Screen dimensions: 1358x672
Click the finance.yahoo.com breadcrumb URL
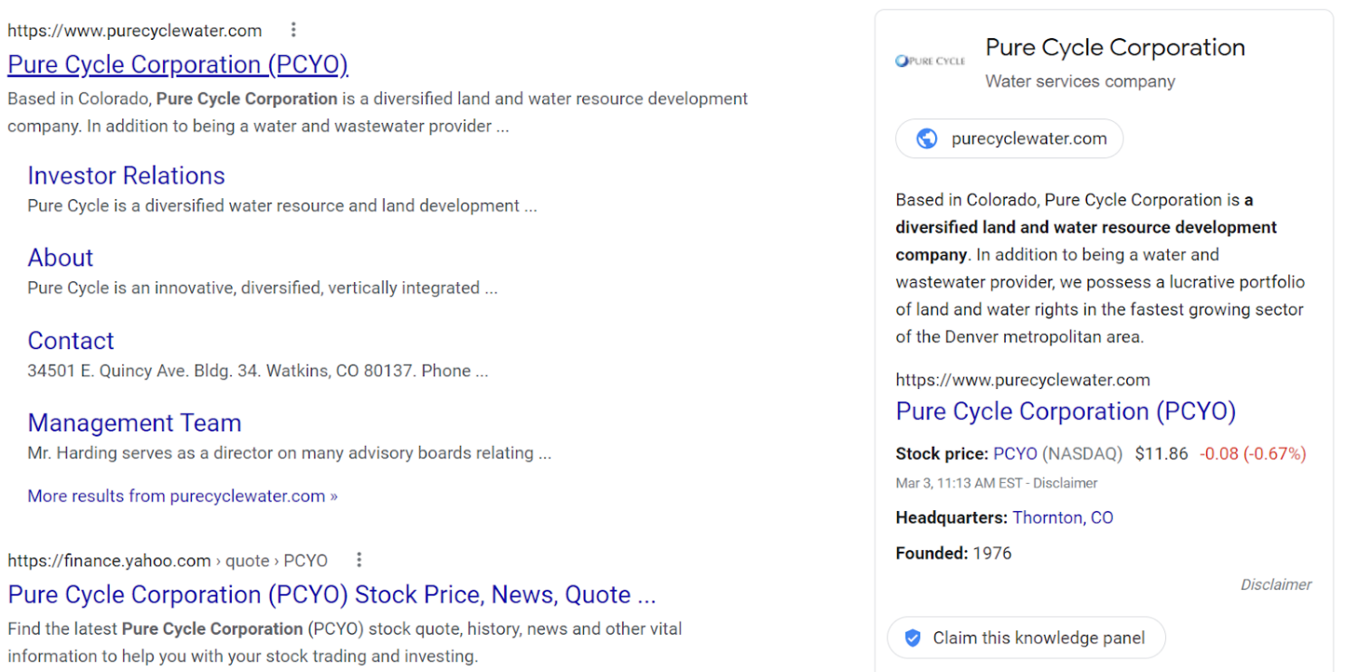167,561
